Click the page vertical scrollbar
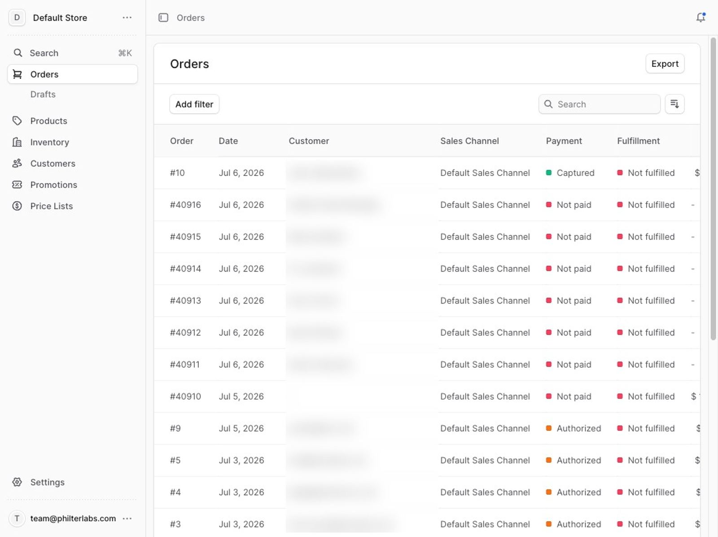 (713, 189)
